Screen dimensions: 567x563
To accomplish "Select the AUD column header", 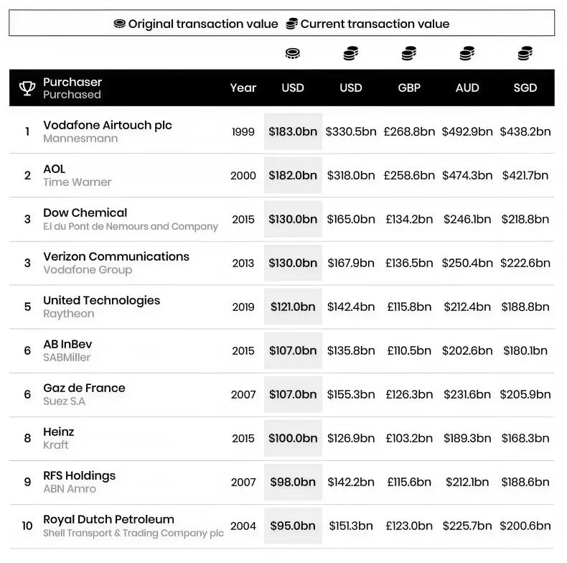I will click(467, 88).
